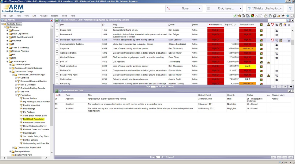Click the Risks grid page number input box
This screenshot has width=295, height=164.
point(153,86)
